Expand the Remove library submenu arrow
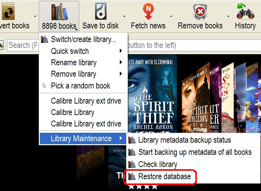Image resolution: width=261 pixels, height=191 pixels. point(121,74)
